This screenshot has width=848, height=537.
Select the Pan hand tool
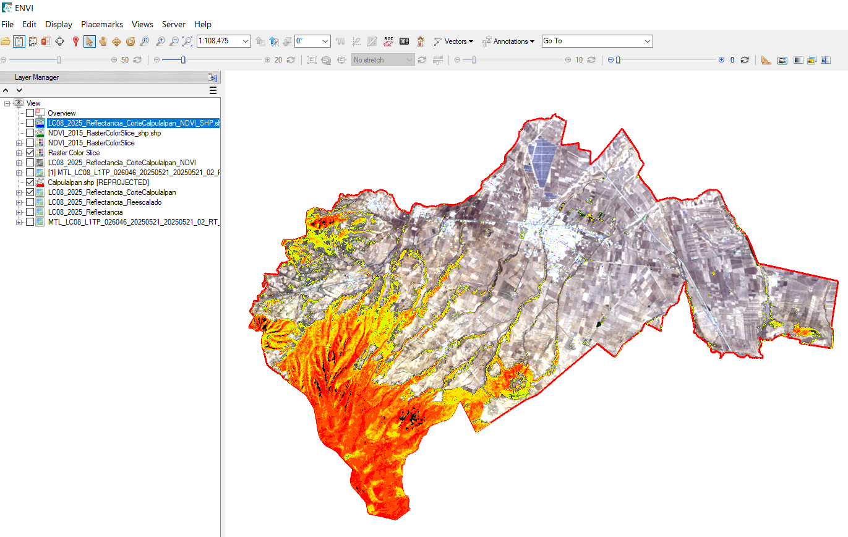[x=103, y=41]
